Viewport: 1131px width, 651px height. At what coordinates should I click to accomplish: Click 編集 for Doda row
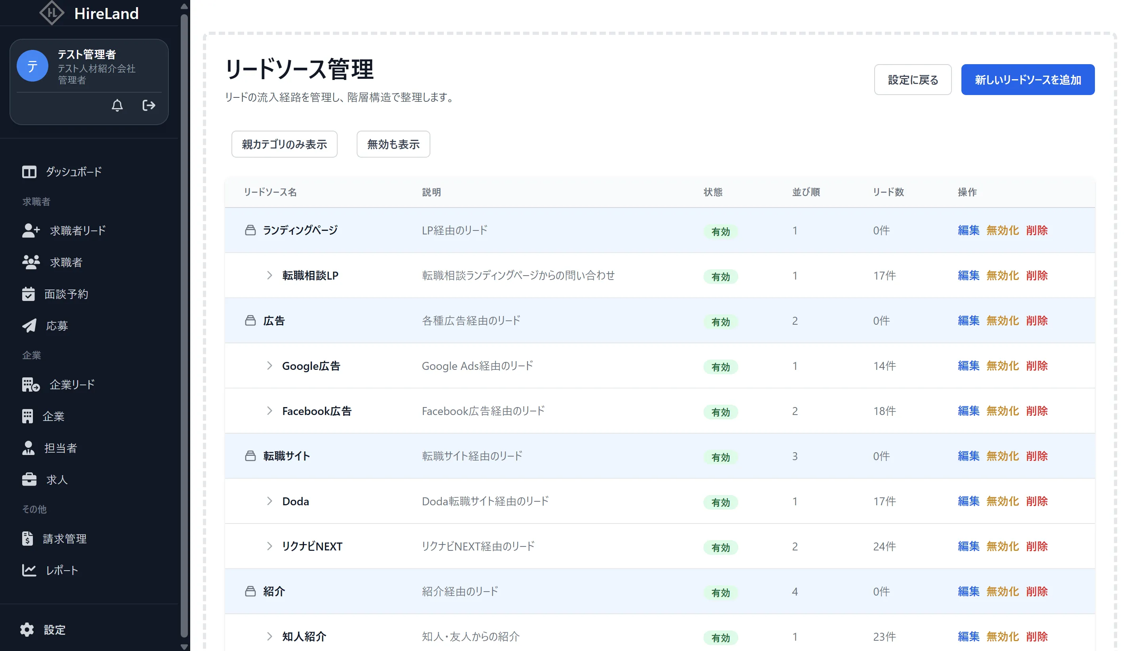[x=968, y=501]
